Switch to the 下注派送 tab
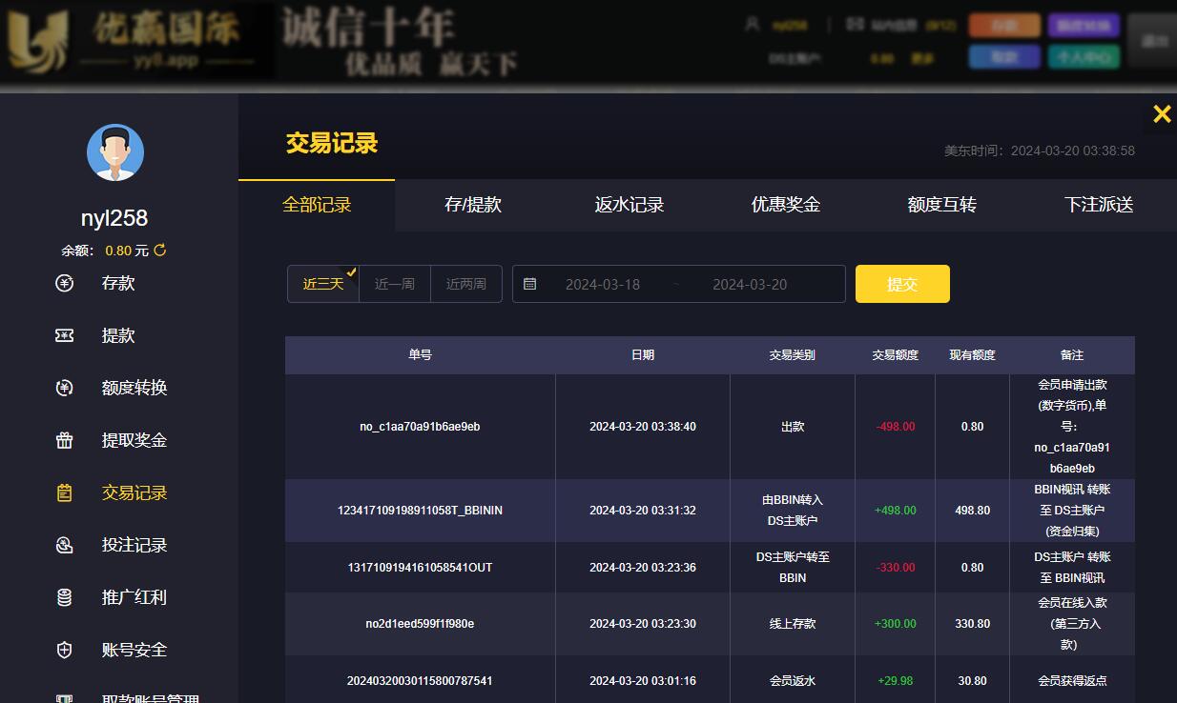The height and width of the screenshot is (703, 1177). (1099, 205)
